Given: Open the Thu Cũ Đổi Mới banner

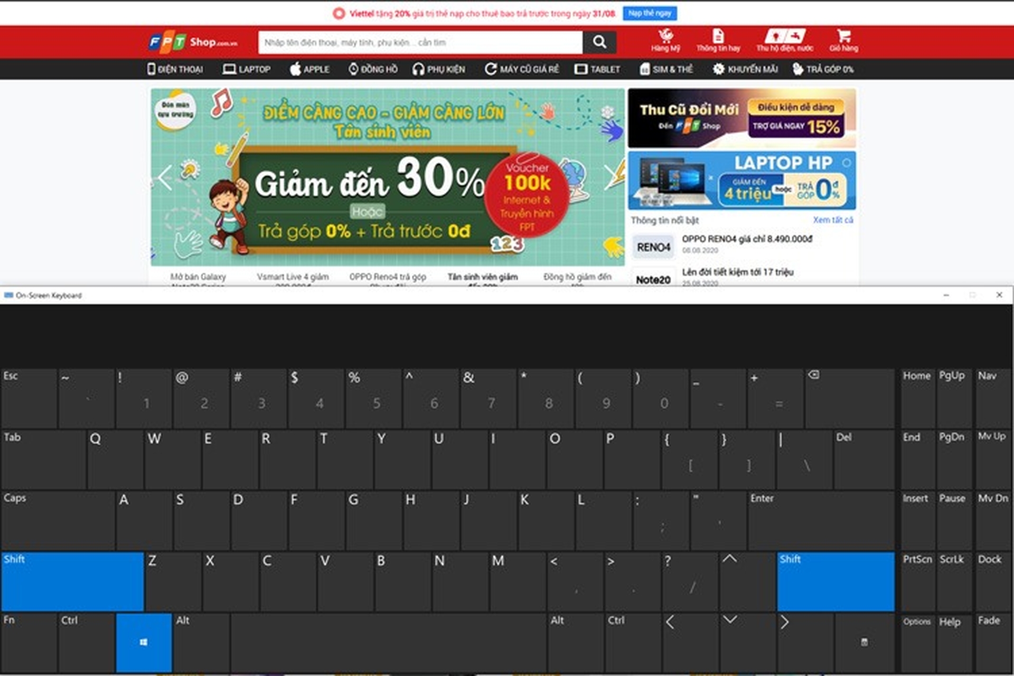Looking at the screenshot, I should coord(741,118).
